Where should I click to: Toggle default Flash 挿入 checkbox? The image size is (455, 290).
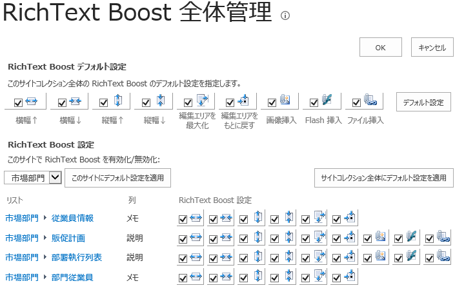pyautogui.click(x=314, y=102)
